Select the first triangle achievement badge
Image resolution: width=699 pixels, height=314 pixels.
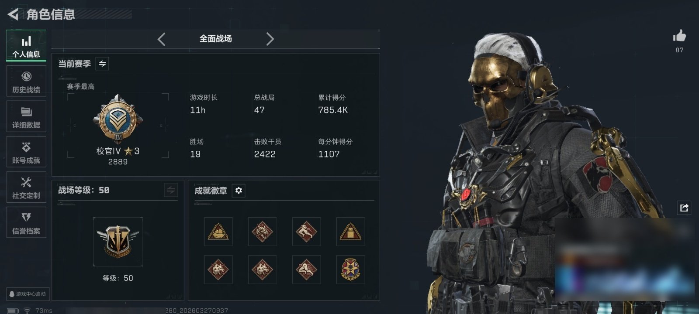218,232
